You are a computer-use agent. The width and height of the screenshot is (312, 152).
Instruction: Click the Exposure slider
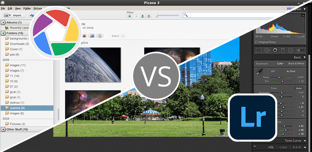[281, 92]
